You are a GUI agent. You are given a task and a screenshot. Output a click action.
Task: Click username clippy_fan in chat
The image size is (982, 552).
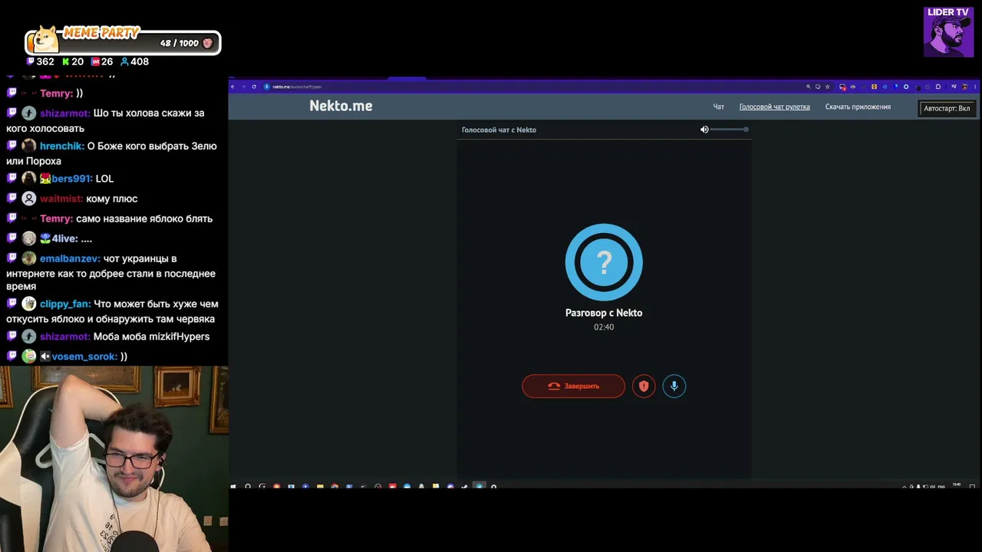[65, 304]
